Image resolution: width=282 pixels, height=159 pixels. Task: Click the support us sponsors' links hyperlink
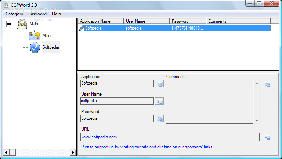pyautogui.click(x=147, y=147)
